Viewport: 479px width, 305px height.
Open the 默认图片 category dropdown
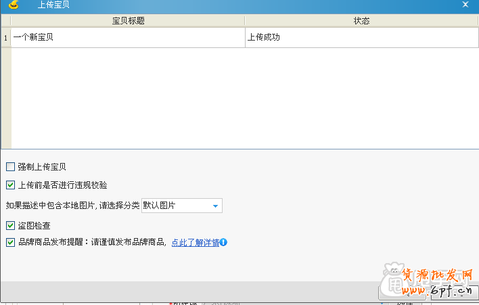[x=215, y=206]
